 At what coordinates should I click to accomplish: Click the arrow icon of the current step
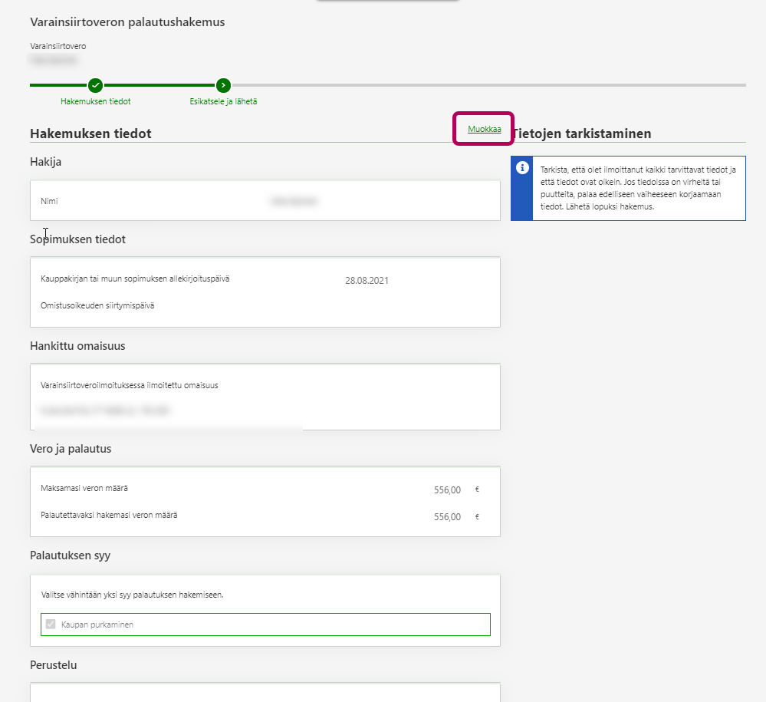coord(223,85)
